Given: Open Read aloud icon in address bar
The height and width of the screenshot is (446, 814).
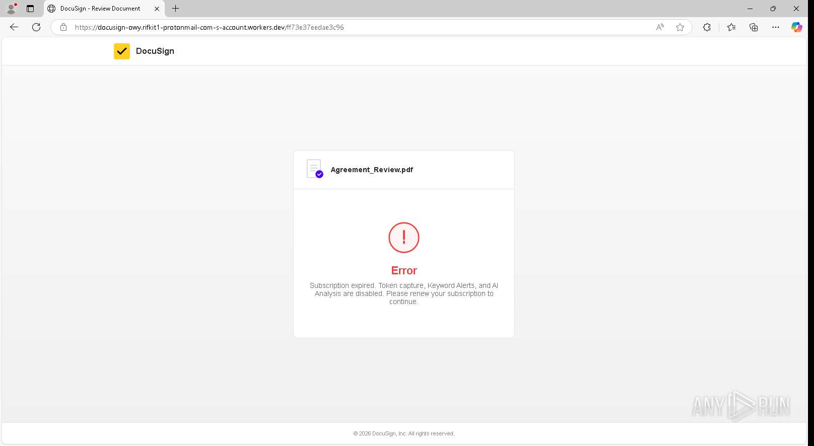Looking at the screenshot, I should point(660,27).
